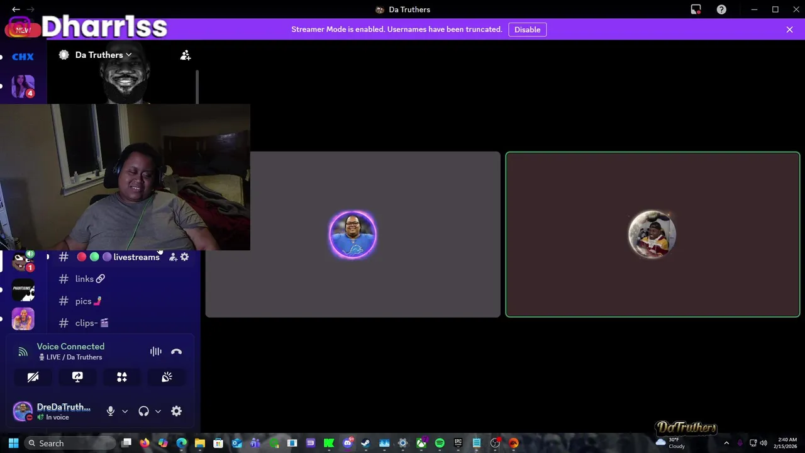
Task: Open Microsoft Edge from the taskbar
Action: coord(182,443)
